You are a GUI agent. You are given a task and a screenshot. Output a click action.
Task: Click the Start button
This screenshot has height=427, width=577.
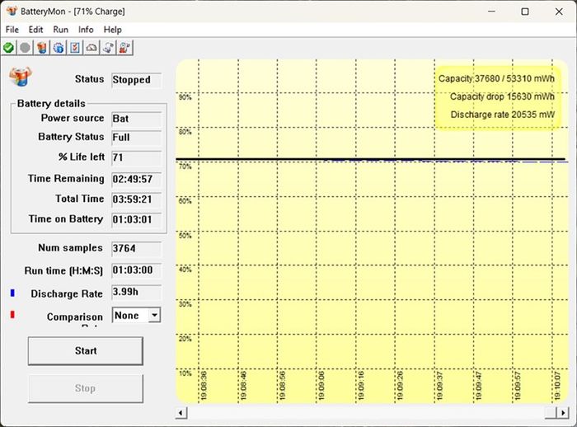(x=86, y=351)
